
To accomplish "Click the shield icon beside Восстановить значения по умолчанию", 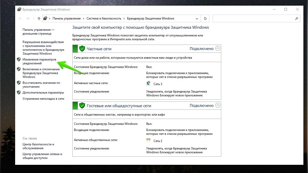I will (19, 83).
